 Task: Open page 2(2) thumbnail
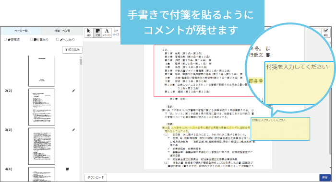(x=42, y=107)
